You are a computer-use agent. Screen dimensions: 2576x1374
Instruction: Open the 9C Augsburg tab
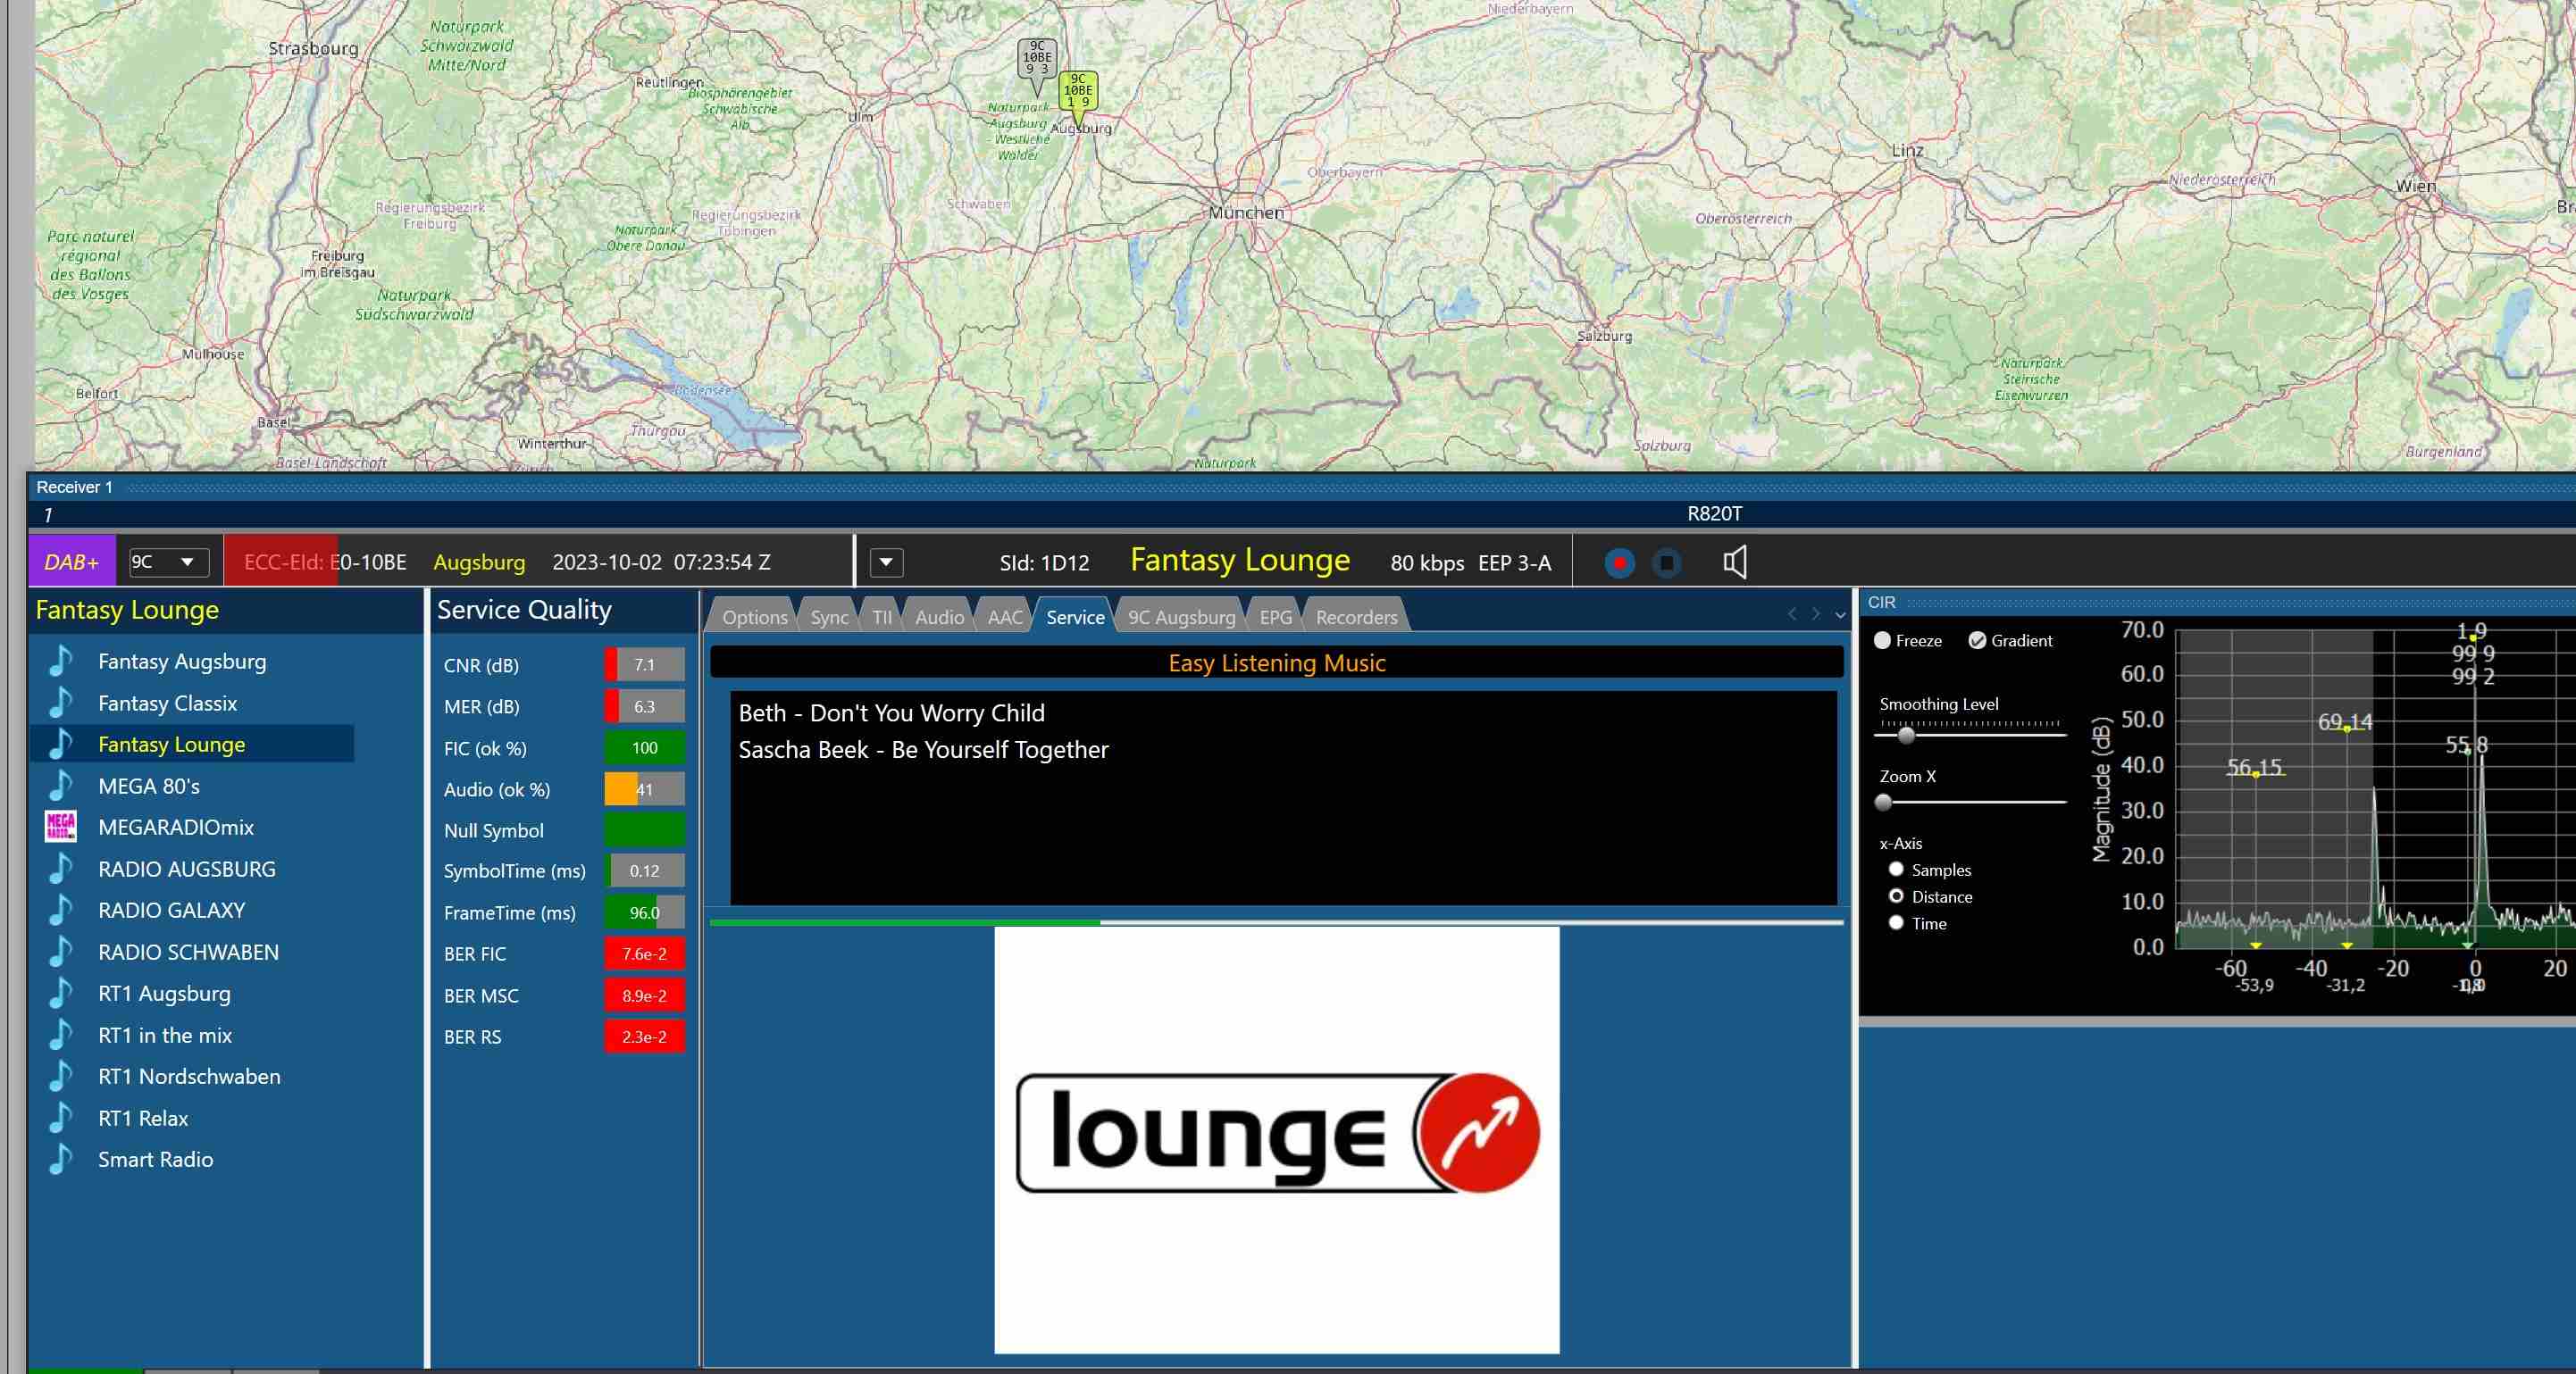point(1181,618)
